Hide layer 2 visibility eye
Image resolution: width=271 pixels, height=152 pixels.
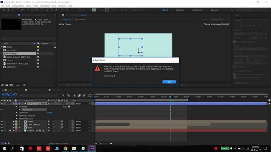tap(2, 122)
